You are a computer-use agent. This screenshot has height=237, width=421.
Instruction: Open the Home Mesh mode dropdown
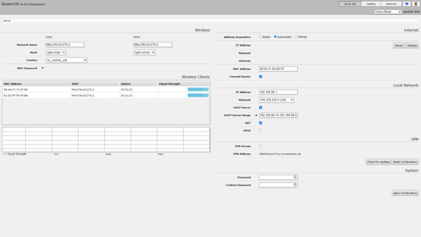(x=388, y=12)
